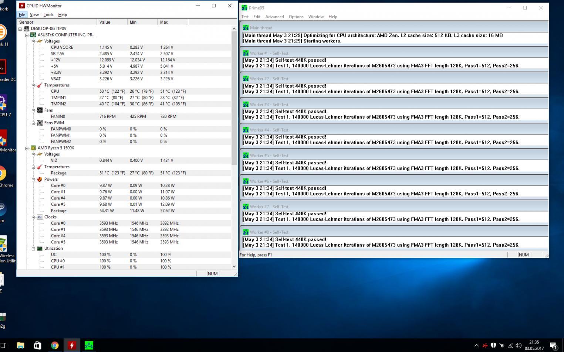Viewport: 564px width, 352px height.
Task: Collapse the Fans group
Action: coord(33,110)
